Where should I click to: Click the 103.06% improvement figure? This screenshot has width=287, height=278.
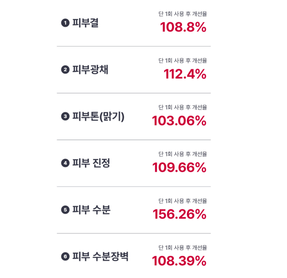[179, 121]
